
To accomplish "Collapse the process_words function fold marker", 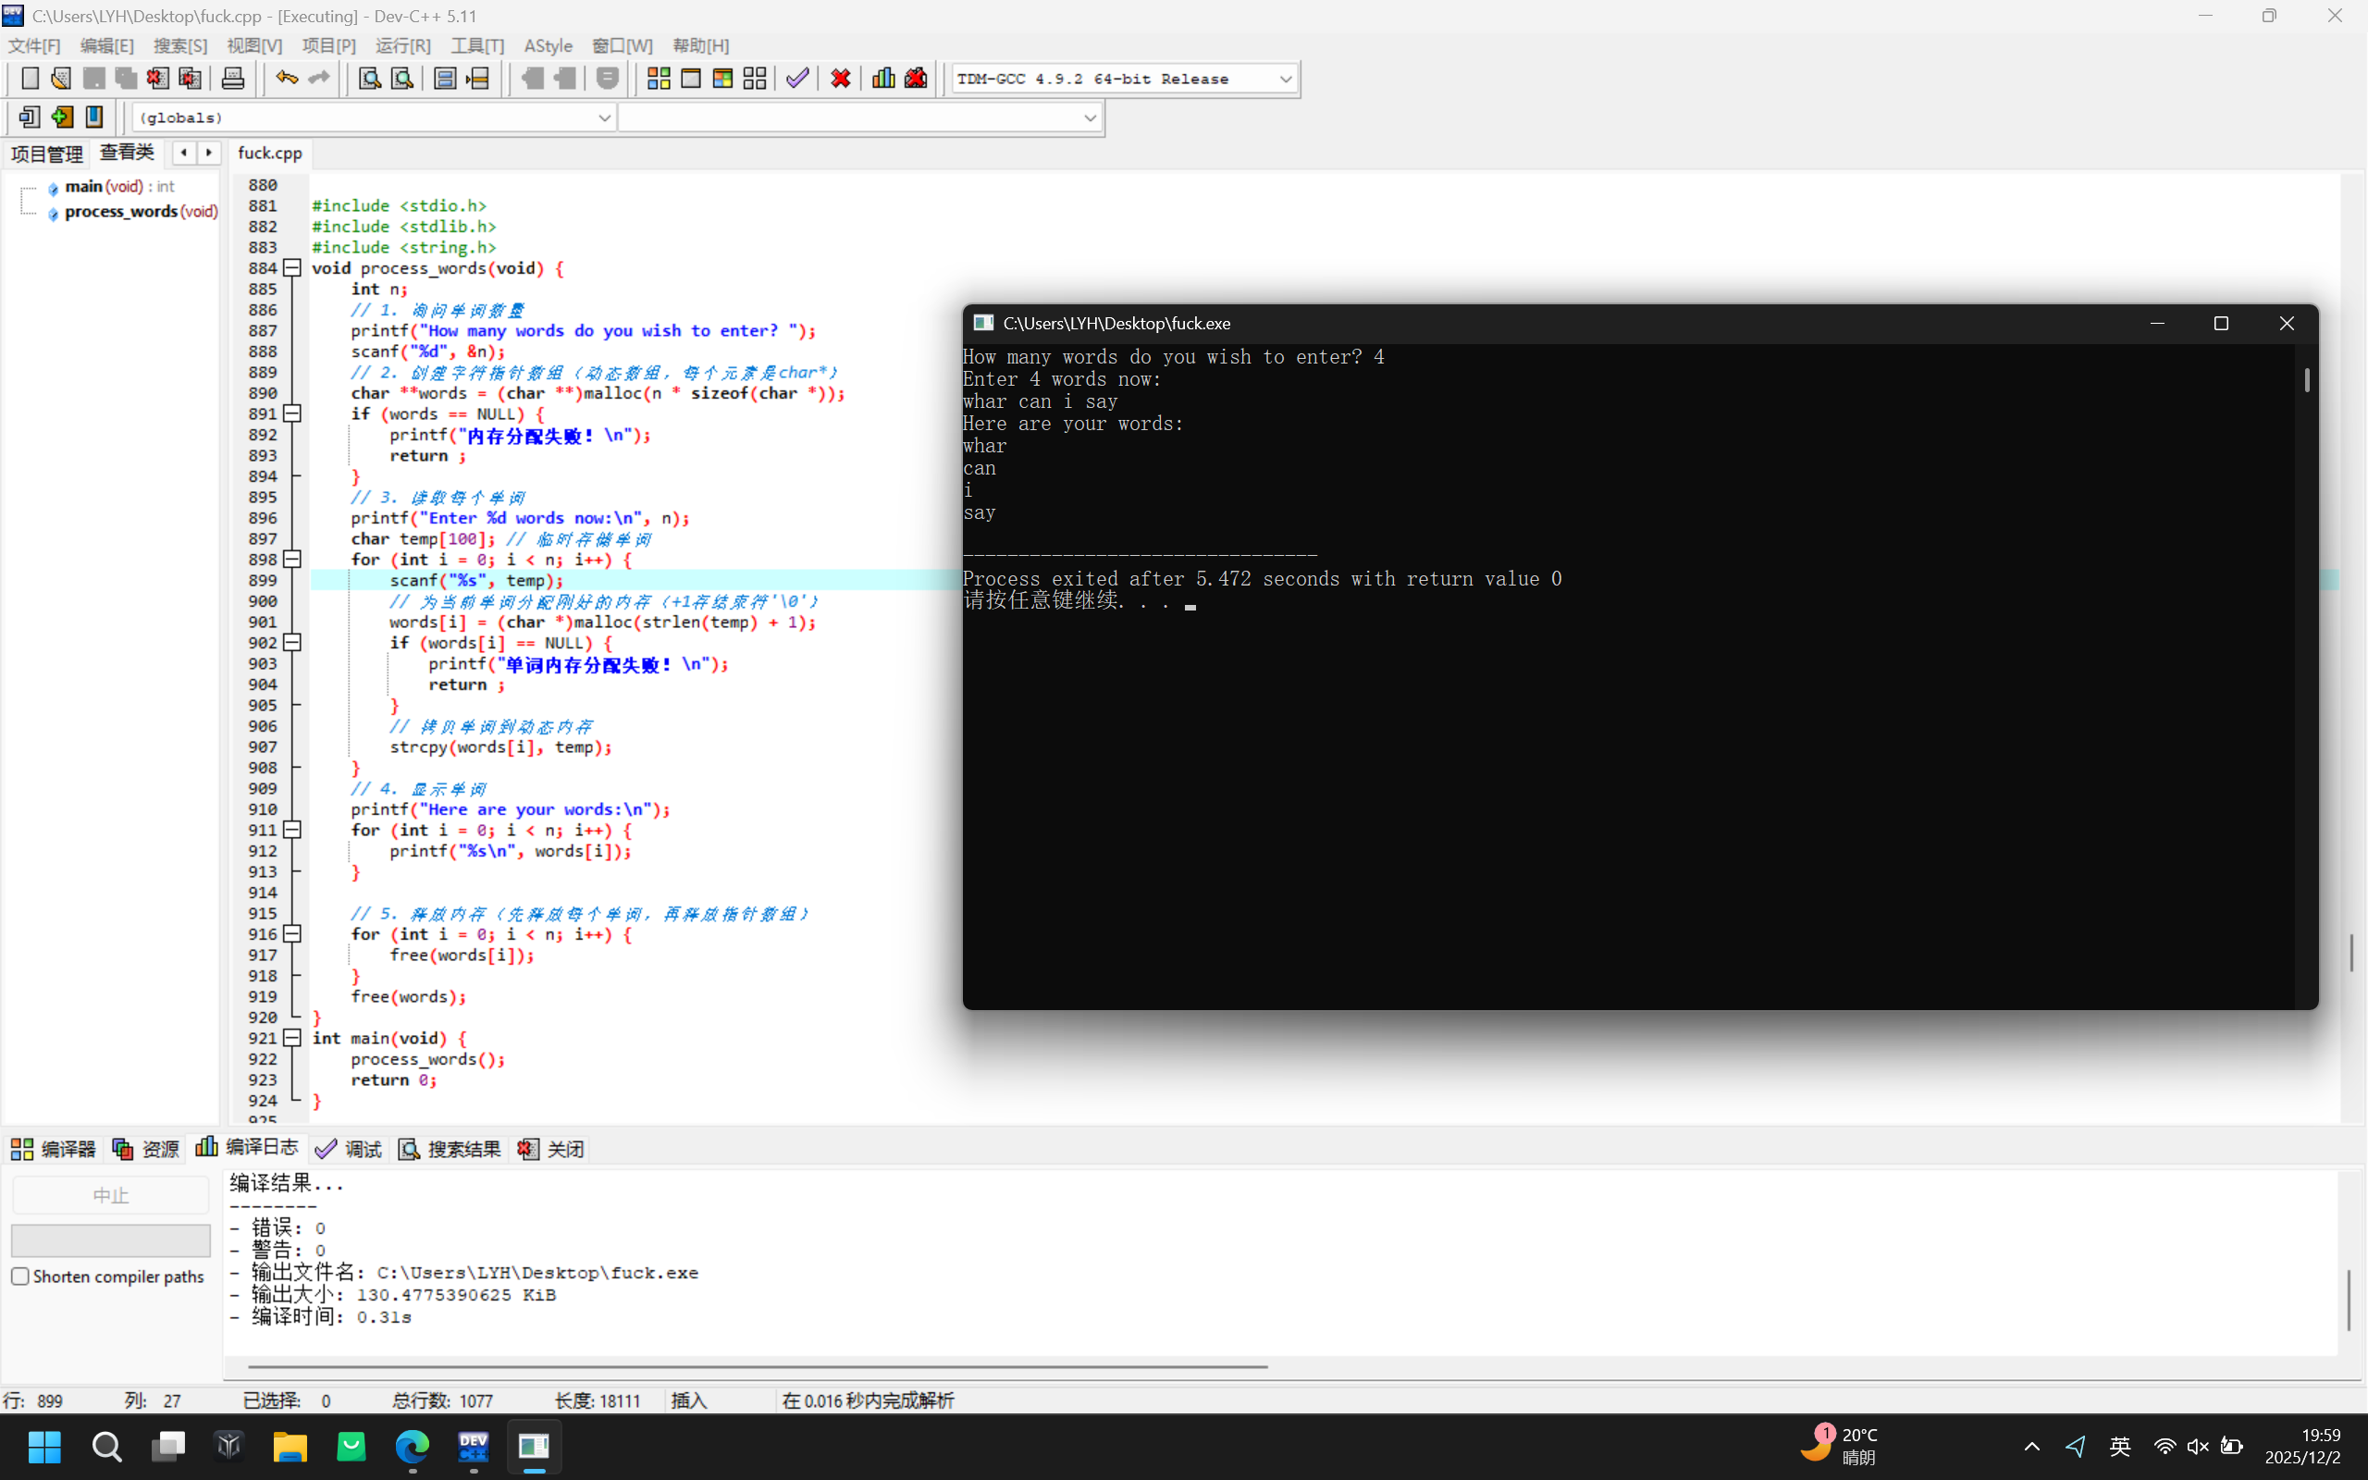I will pos(291,267).
